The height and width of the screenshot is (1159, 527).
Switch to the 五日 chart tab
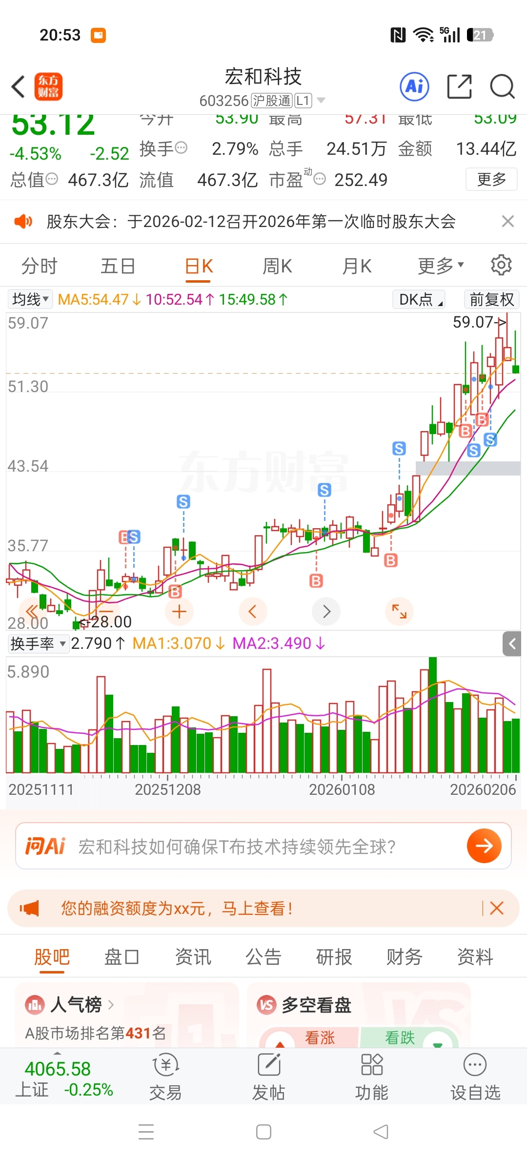(118, 266)
